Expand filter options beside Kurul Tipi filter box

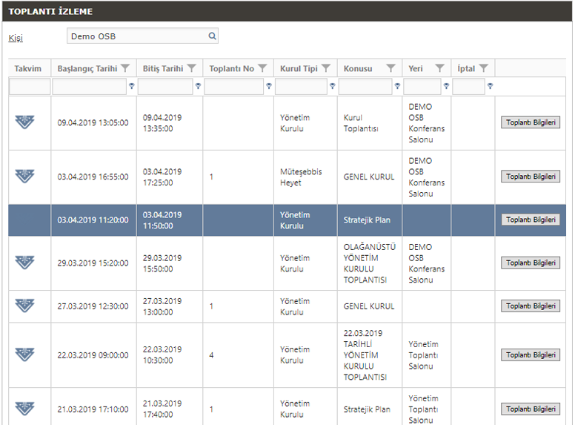click(x=332, y=87)
